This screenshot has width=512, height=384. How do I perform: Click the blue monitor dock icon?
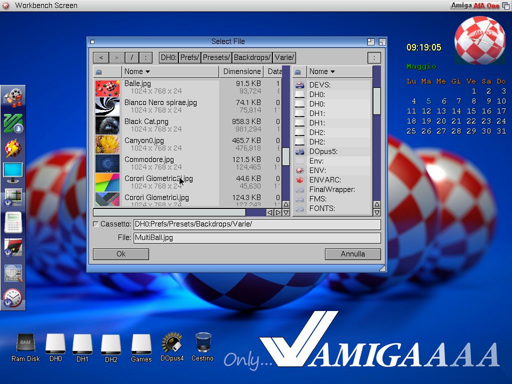[x=13, y=172]
